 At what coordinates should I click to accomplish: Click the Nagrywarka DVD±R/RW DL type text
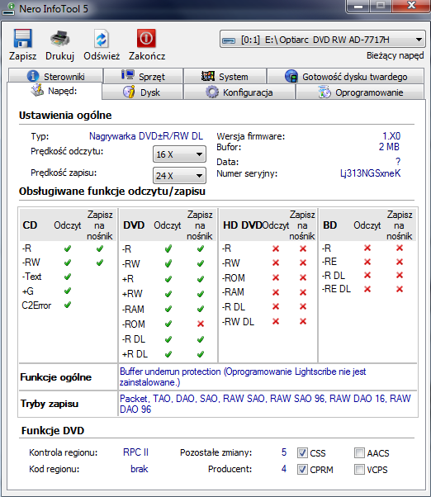(x=146, y=136)
